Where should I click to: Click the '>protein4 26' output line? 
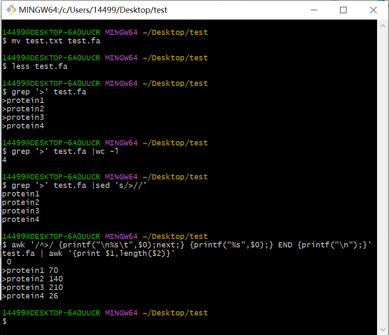click(30, 296)
